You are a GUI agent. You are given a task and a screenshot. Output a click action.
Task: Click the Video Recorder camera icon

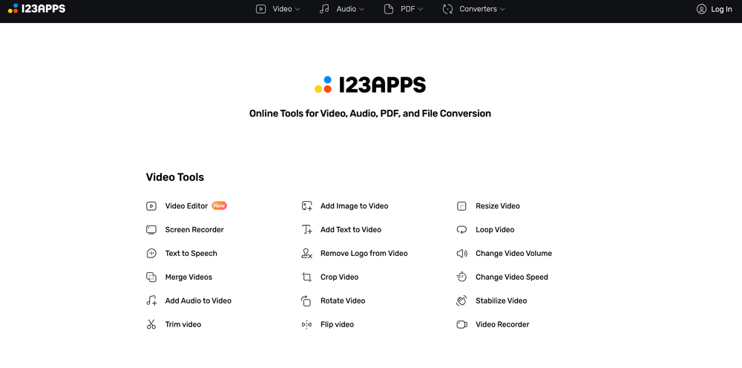[462, 324]
